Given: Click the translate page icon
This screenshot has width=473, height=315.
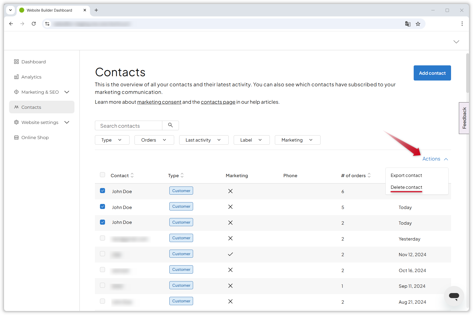Looking at the screenshot, I should (x=408, y=24).
